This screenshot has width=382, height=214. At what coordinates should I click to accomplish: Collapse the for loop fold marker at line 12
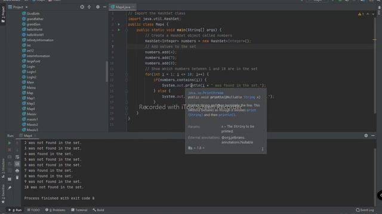127,74
